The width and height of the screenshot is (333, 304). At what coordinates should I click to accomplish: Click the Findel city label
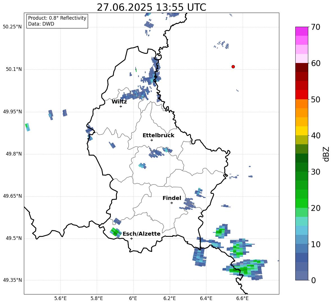(172, 198)
